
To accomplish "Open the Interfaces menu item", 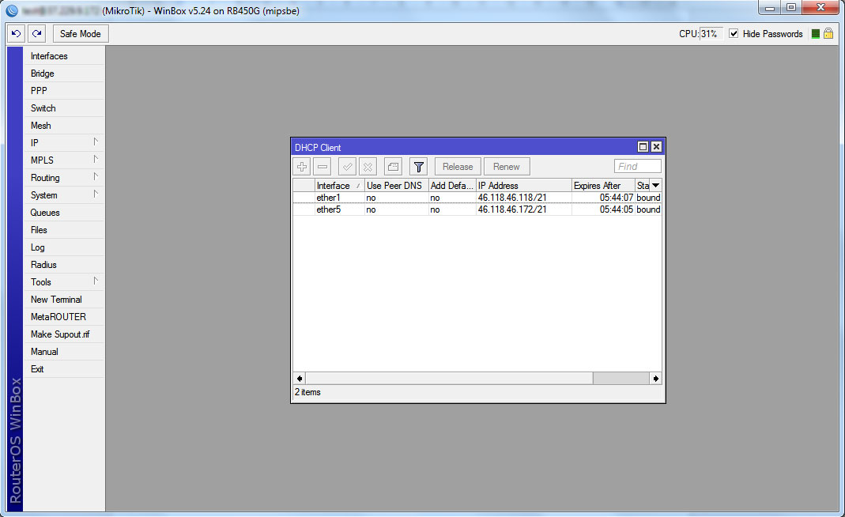I will pyautogui.click(x=49, y=56).
